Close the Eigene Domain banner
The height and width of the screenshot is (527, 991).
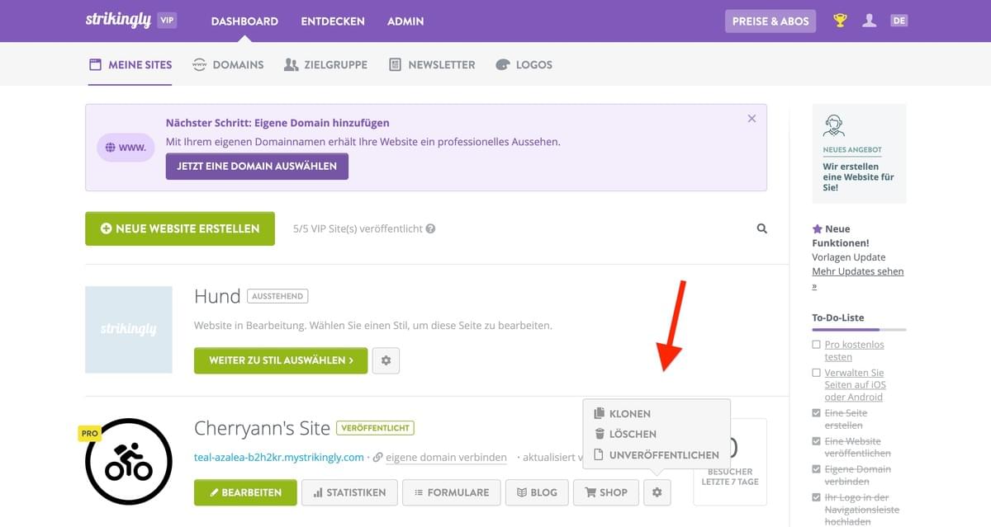tap(752, 119)
